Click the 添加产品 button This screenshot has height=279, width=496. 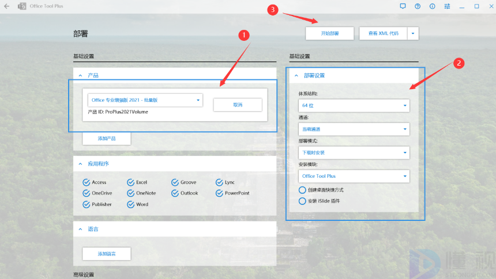[107, 139]
